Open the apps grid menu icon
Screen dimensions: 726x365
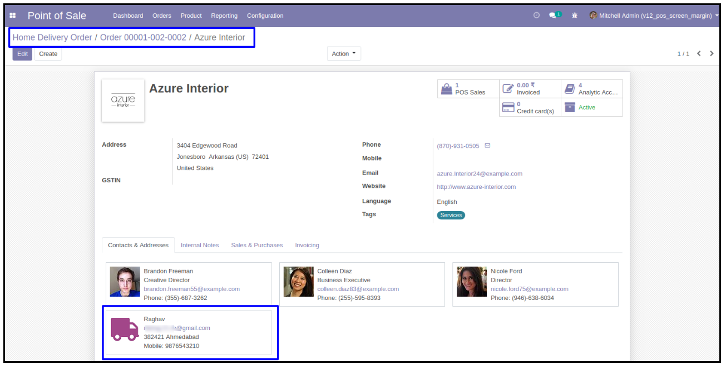13,16
